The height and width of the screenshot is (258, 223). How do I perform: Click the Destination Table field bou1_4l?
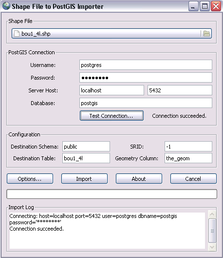(86, 158)
